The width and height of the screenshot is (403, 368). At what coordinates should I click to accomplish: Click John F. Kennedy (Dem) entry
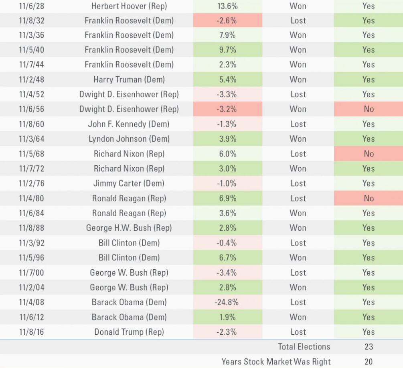(128, 124)
